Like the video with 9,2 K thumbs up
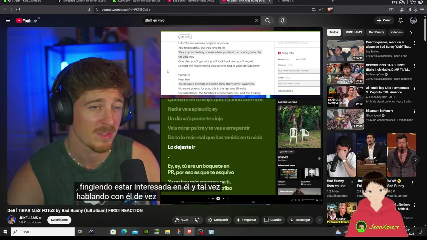The height and width of the screenshot is (240, 427). point(181,220)
